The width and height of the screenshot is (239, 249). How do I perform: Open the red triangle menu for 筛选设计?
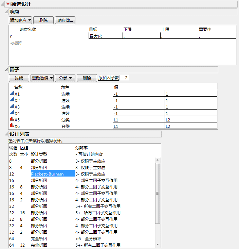click(x=8, y=4)
